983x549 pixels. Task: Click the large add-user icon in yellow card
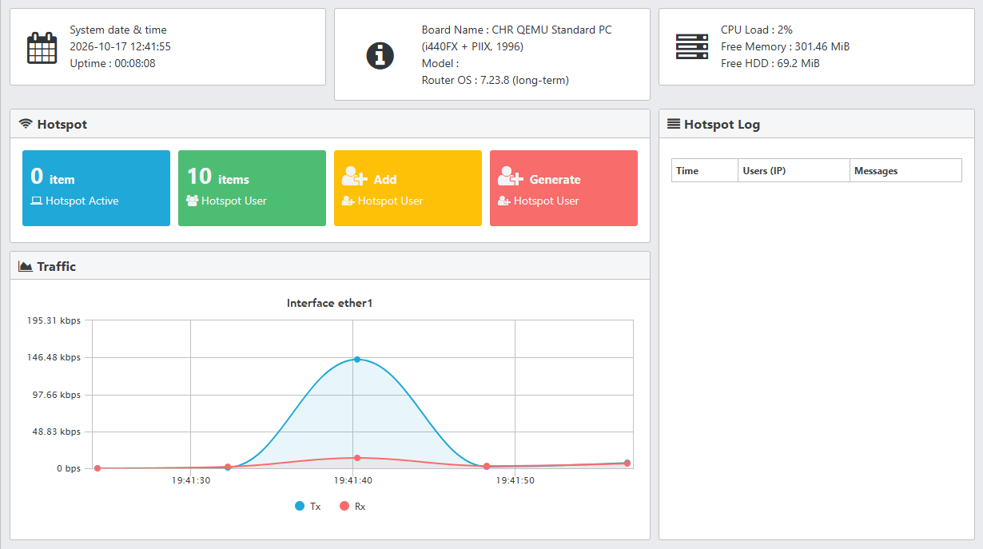(354, 176)
